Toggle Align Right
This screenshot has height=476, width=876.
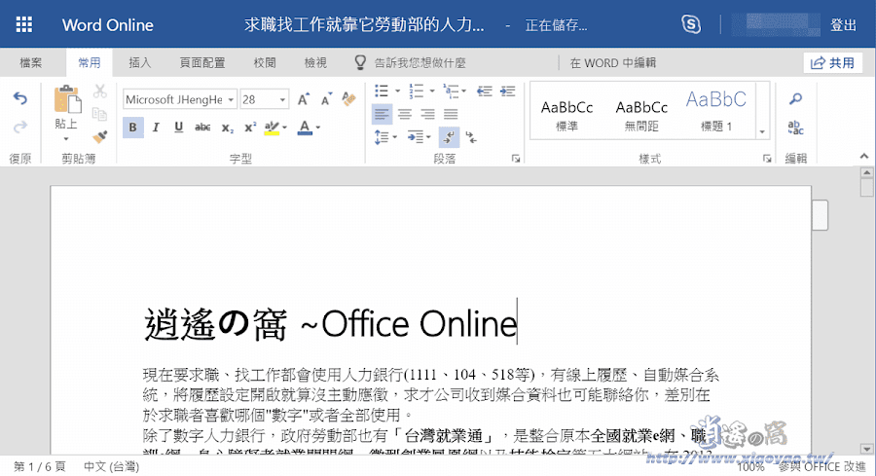tap(428, 115)
